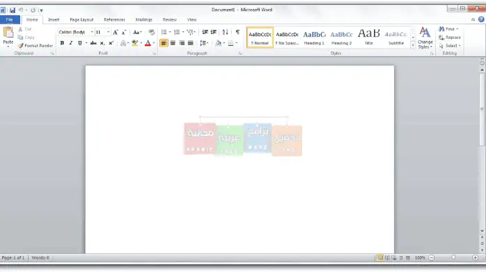Minimize the ribbon with caret icon
Viewport: 486px width, 272px height.
click(473, 19)
